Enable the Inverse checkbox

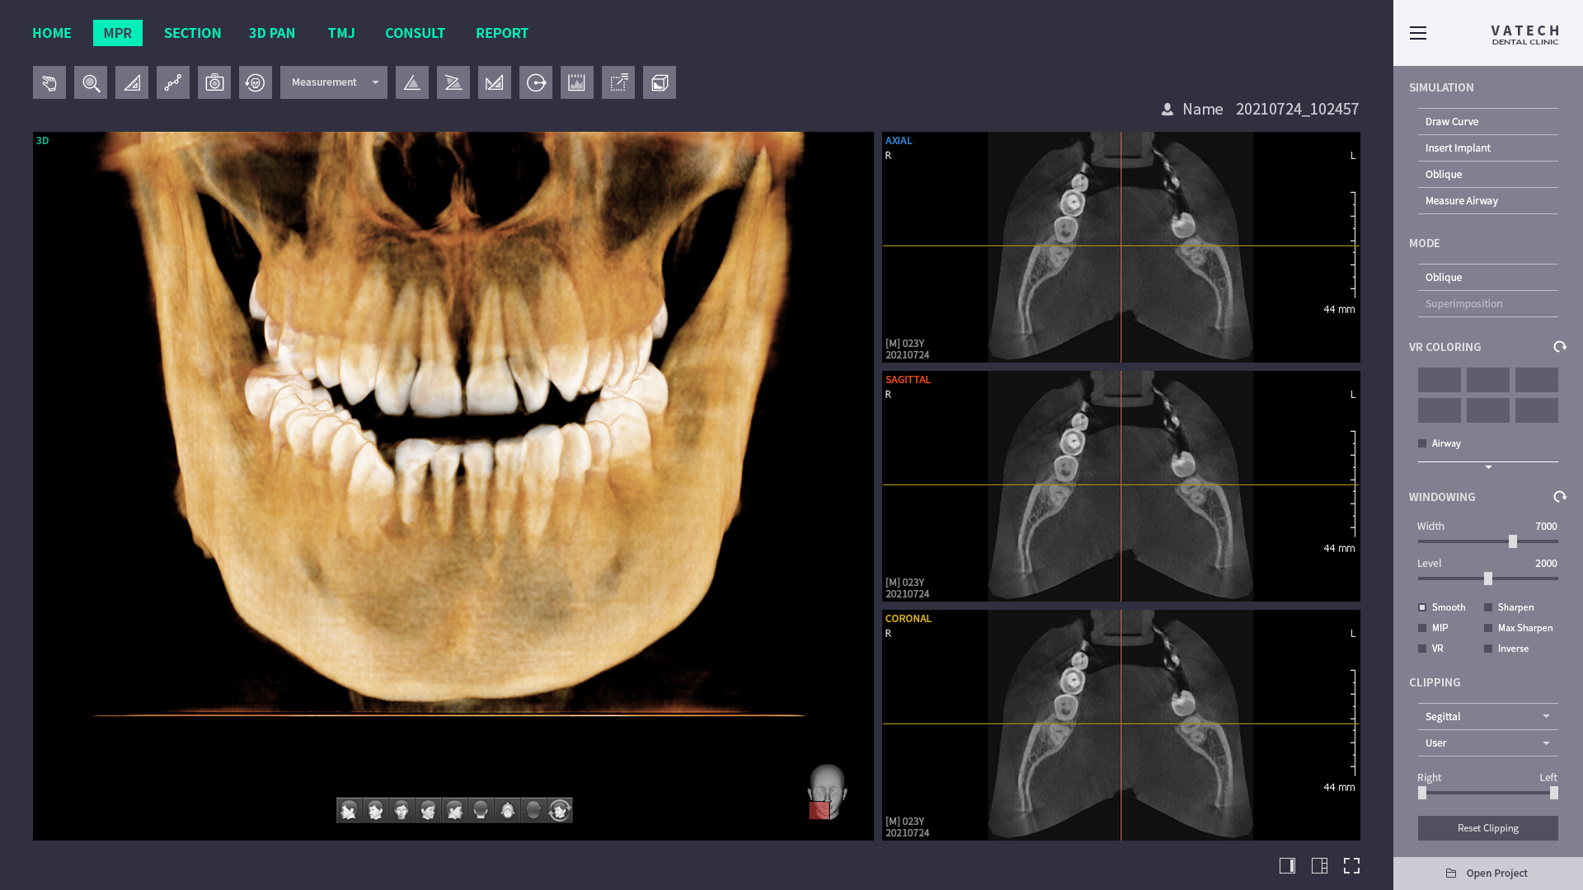[1488, 649]
